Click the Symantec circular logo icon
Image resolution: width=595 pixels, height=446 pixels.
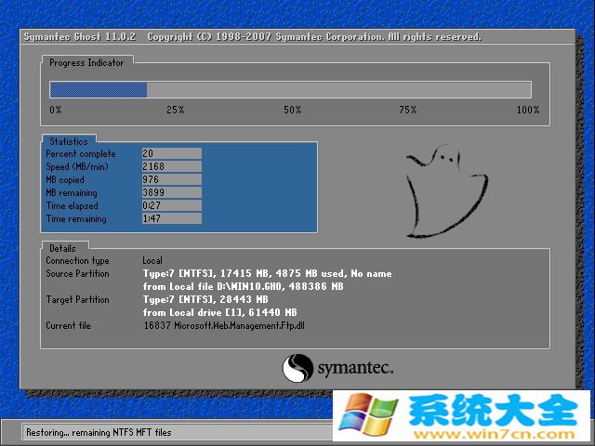298,367
